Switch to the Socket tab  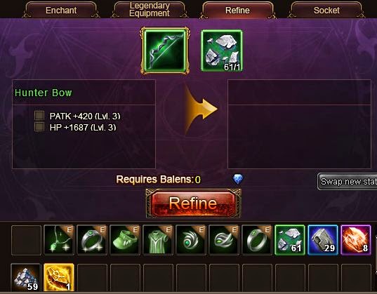tap(326, 10)
